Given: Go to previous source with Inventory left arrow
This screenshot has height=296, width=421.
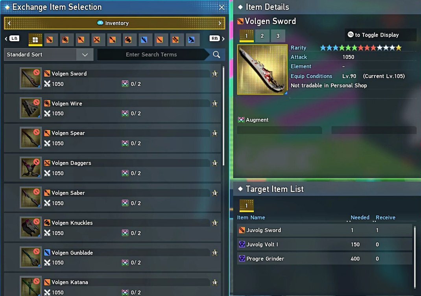Looking at the screenshot, I should coord(9,23).
